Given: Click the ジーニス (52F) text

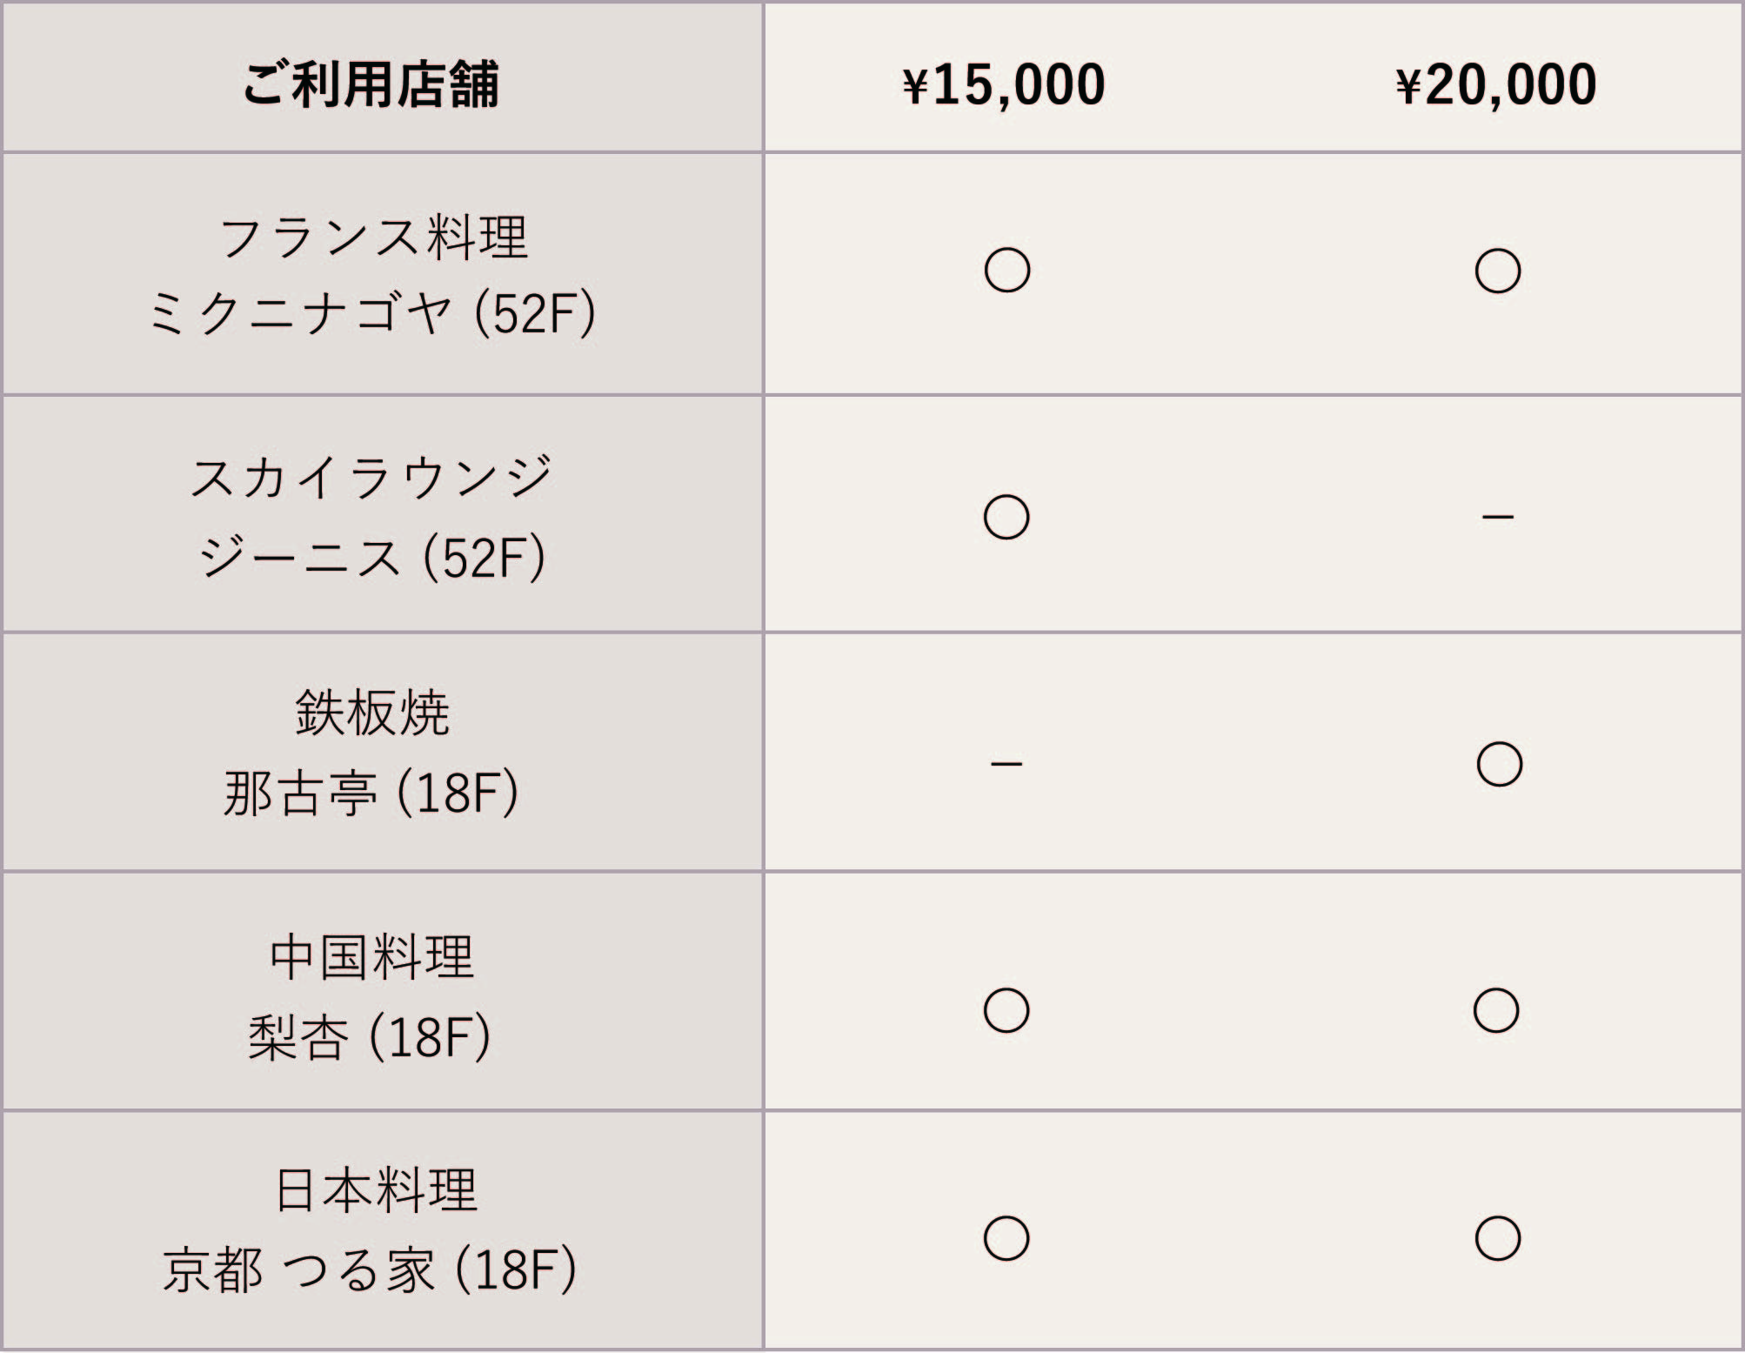Looking at the screenshot, I should pyautogui.click(x=371, y=558).
